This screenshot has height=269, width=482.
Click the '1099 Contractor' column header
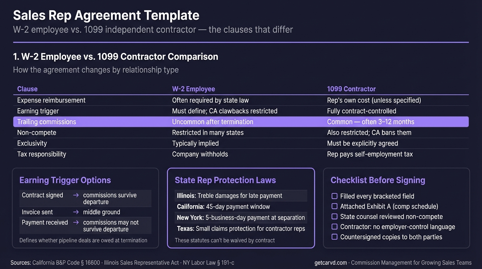pyautogui.click(x=351, y=89)
